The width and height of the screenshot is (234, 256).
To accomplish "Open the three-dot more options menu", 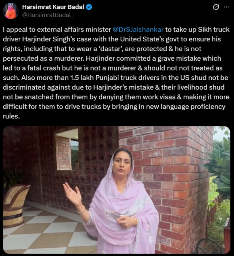I will click(226, 7).
